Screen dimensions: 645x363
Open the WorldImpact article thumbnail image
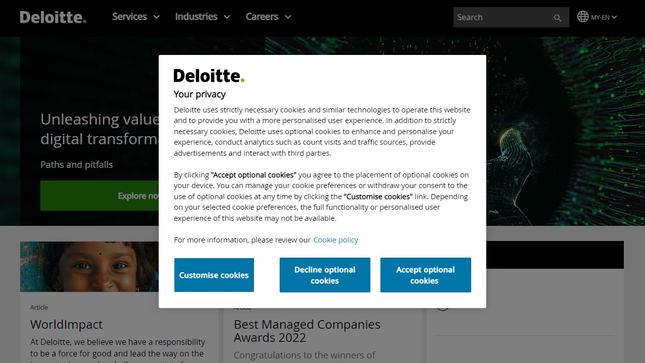coord(89,266)
